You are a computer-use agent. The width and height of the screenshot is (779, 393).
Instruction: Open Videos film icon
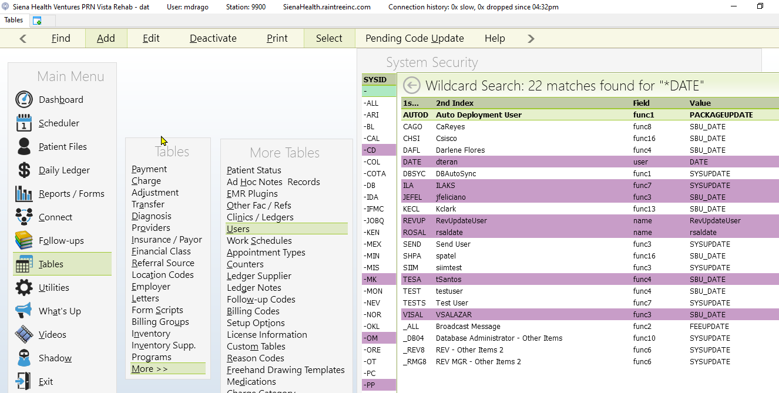24,334
